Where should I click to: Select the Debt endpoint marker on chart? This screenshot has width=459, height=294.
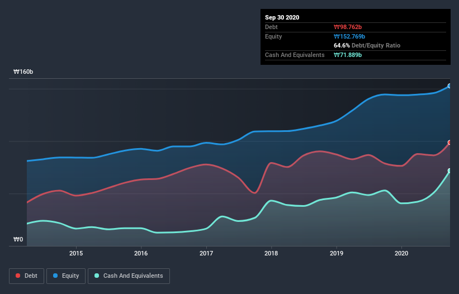pyautogui.click(x=449, y=143)
